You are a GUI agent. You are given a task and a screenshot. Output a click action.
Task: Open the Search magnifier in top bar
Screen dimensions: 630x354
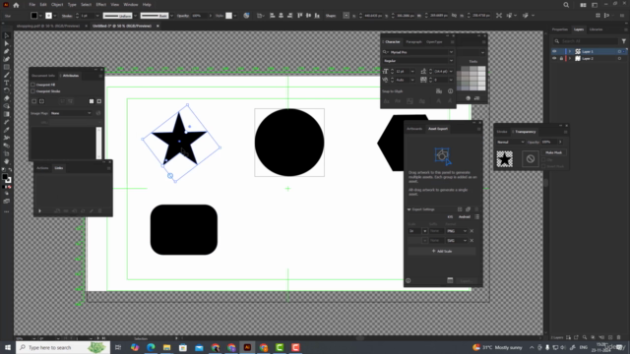coord(566,5)
